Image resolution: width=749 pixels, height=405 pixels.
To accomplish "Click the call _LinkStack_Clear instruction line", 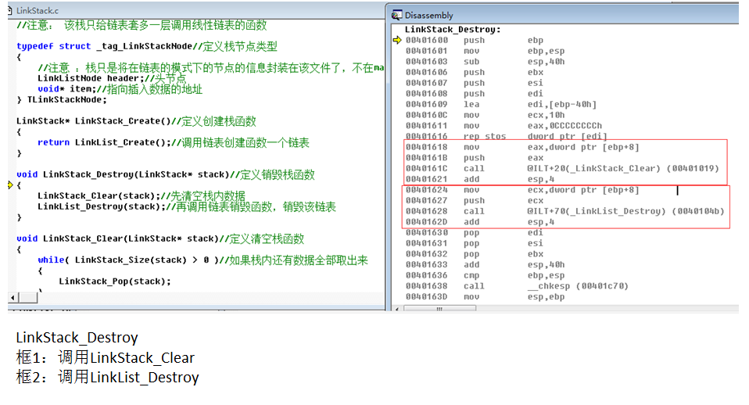I will (562, 169).
